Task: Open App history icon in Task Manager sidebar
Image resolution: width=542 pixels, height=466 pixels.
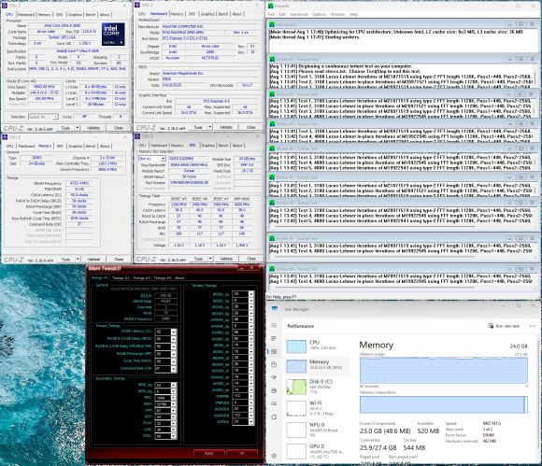Action: [274, 364]
